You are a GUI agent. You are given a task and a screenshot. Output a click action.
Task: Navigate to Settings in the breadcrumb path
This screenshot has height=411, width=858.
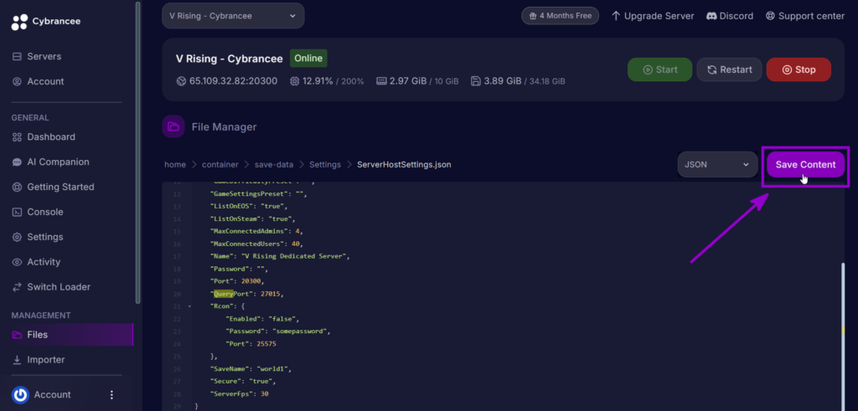tap(325, 165)
